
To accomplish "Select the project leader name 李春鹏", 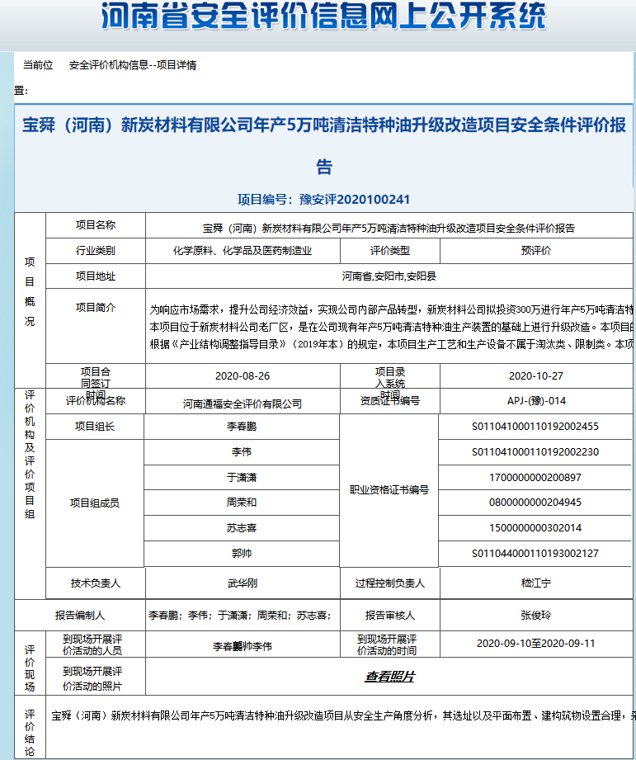I will coord(241,427).
